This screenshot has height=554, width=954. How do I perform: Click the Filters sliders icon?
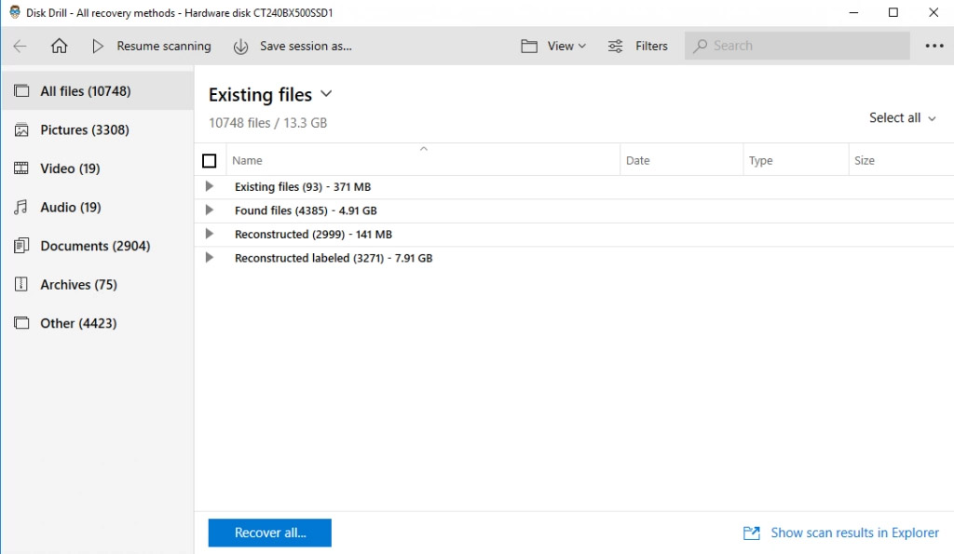(x=616, y=47)
